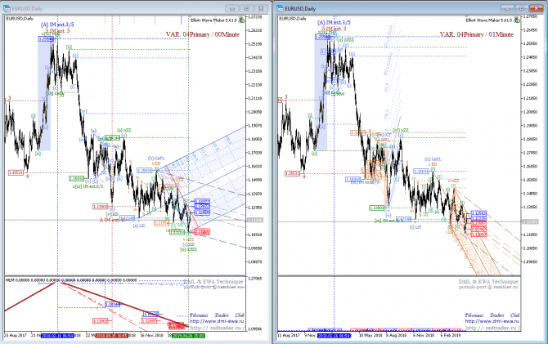Close the 01Minute EURUSD chart window
Screen dimensions: 548x344
tap(536, 8)
